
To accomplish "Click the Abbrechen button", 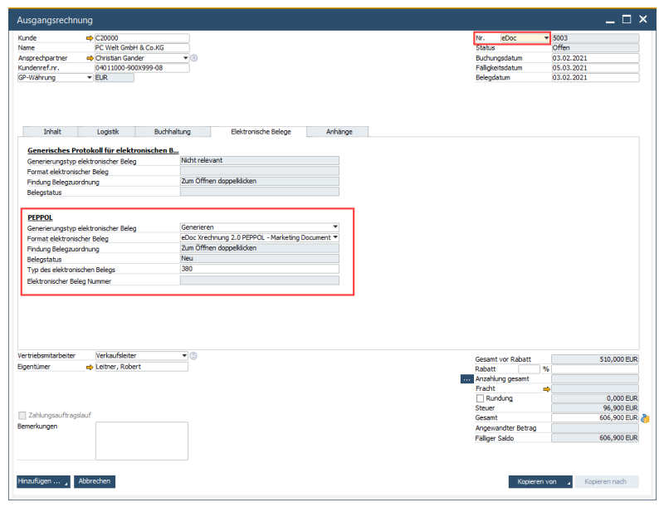I will click(95, 481).
